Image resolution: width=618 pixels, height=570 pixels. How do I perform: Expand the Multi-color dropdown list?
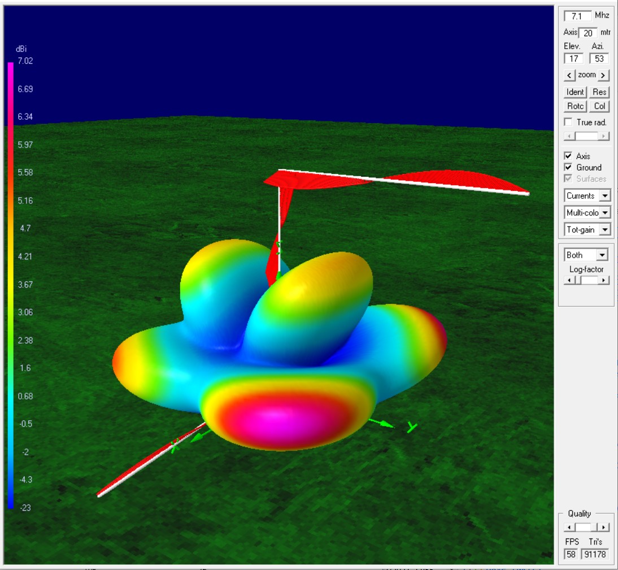(604, 213)
